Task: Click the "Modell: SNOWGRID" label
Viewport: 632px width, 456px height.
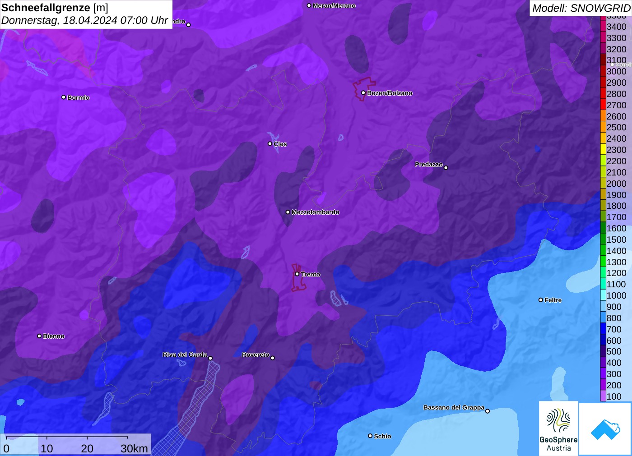Action: 581,8
